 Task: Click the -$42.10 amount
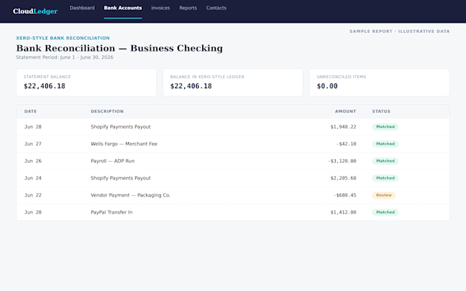pos(346,144)
